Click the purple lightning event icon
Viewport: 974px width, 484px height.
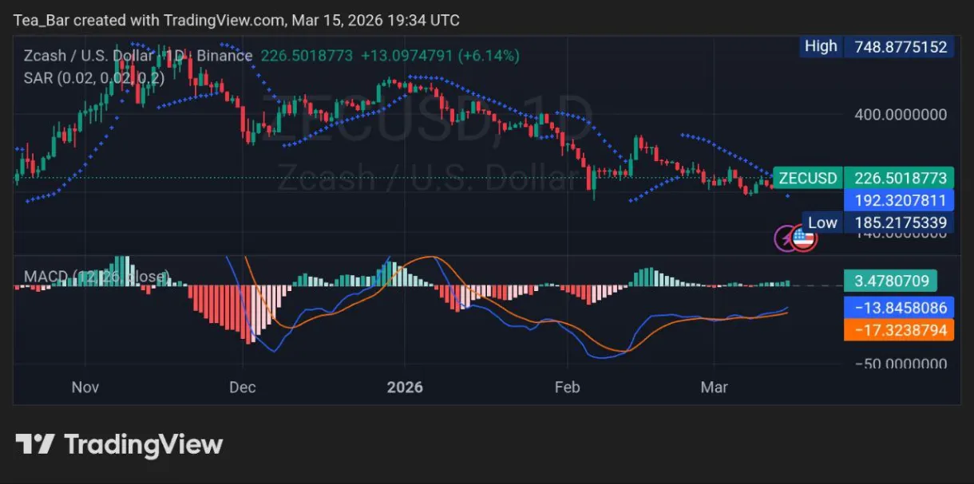(787, 238)
